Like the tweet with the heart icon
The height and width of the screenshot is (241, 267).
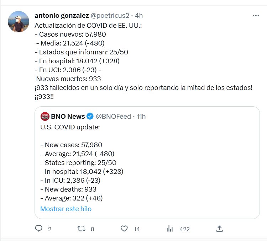point(124,229)
